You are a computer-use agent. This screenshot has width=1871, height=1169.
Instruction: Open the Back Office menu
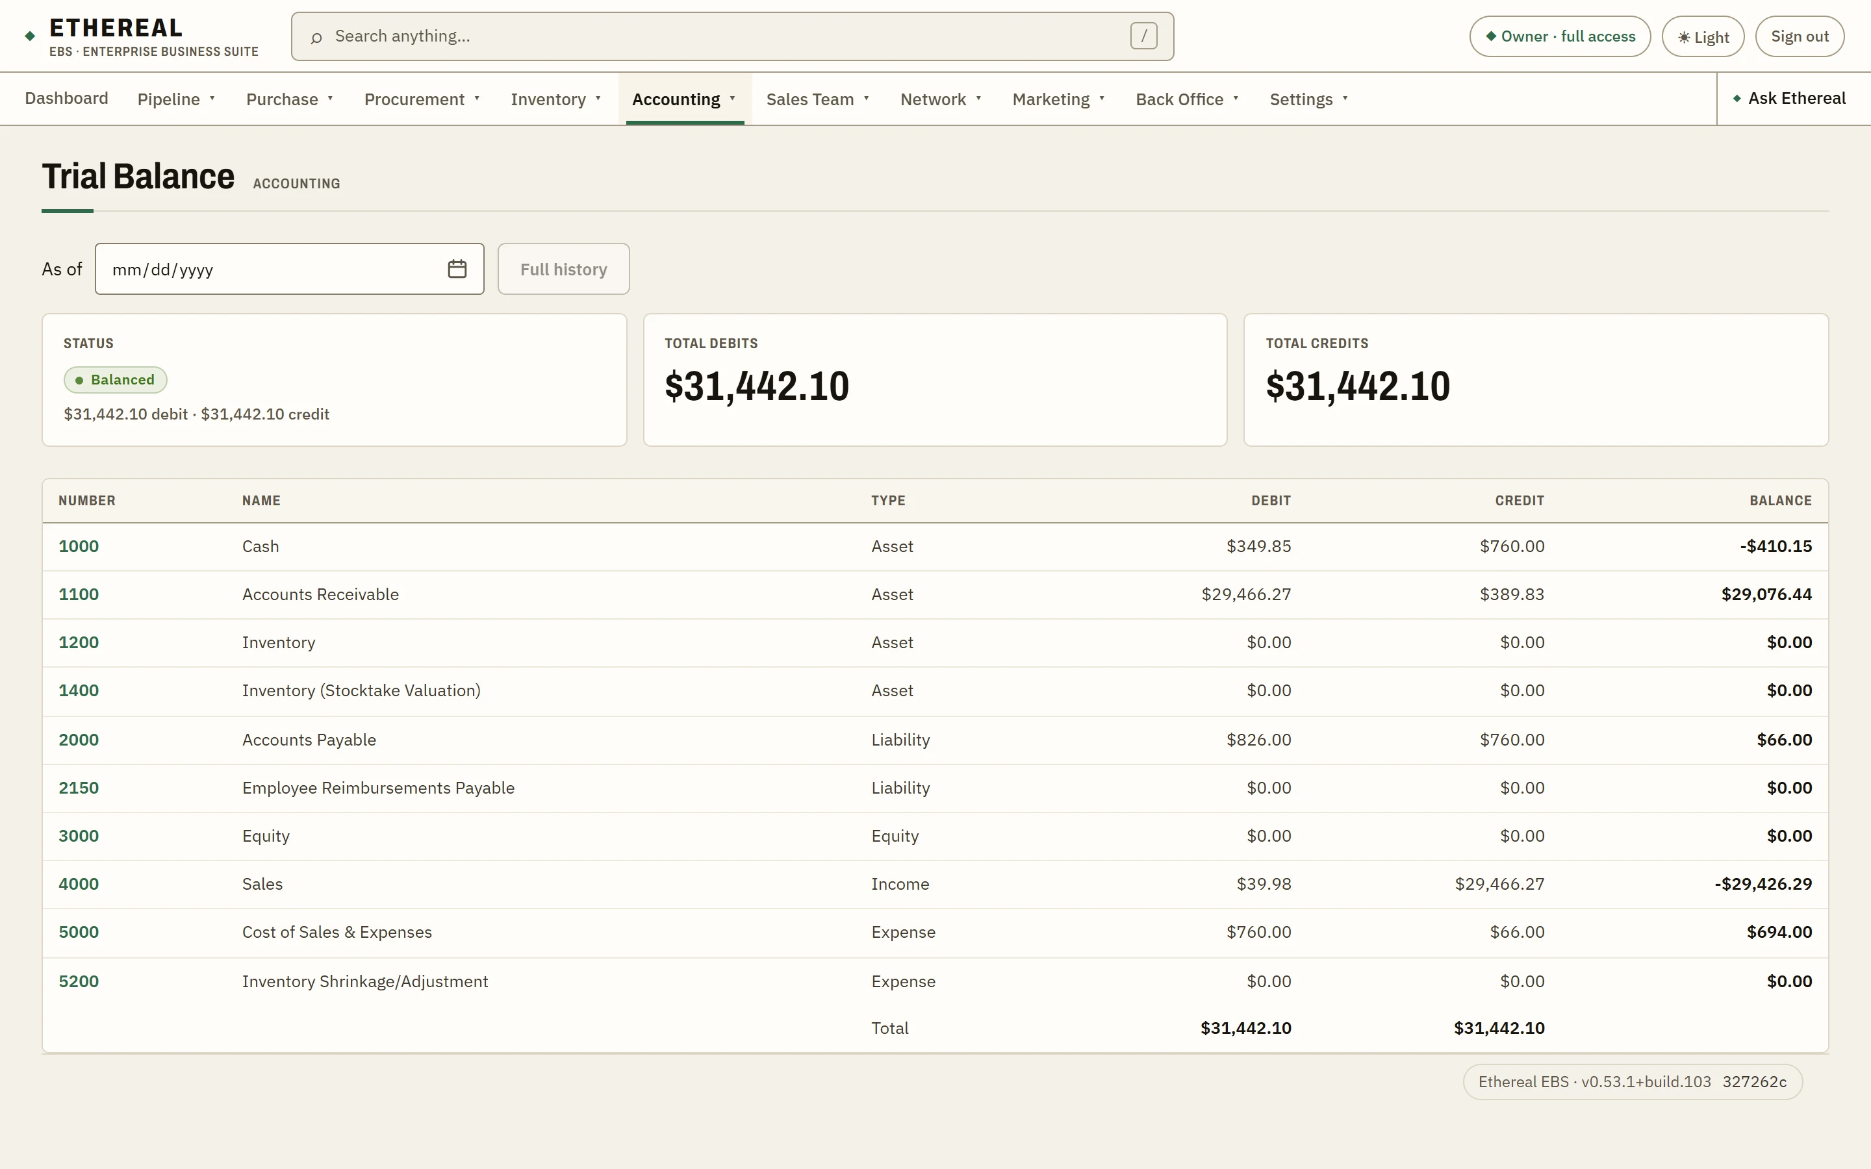click(x=1187, y=99)
